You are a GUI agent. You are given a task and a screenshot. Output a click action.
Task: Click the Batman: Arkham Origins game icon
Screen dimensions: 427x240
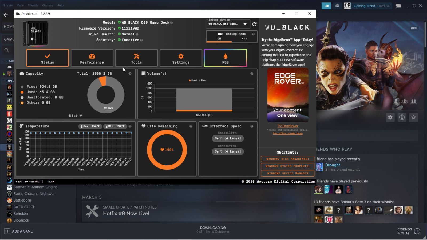[x=9, y=187]
